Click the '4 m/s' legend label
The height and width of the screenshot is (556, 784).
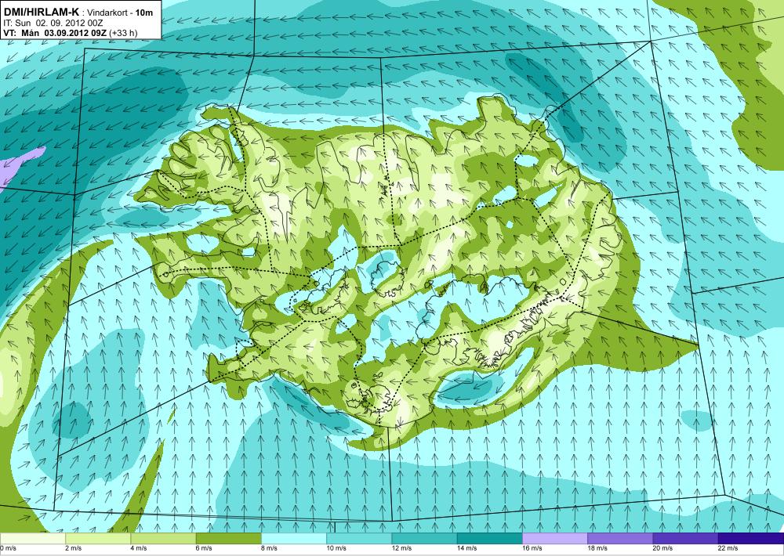point(139,548)
